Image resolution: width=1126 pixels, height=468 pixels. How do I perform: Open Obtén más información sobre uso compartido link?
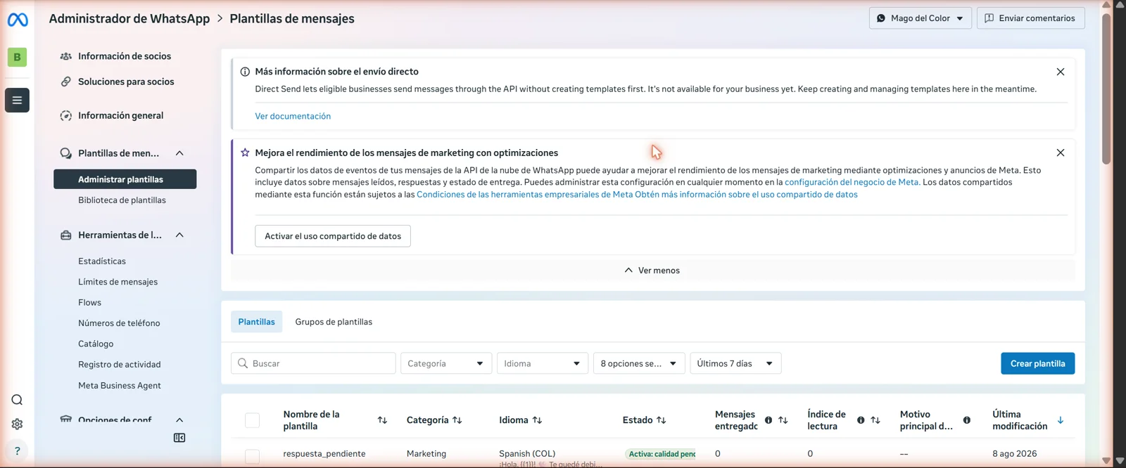[746, 195]
